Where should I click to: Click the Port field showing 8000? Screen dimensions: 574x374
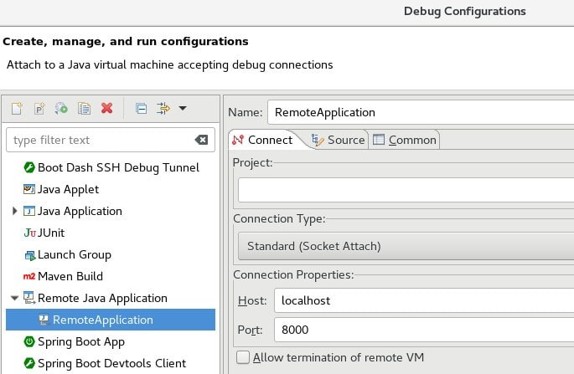(419, 330)
